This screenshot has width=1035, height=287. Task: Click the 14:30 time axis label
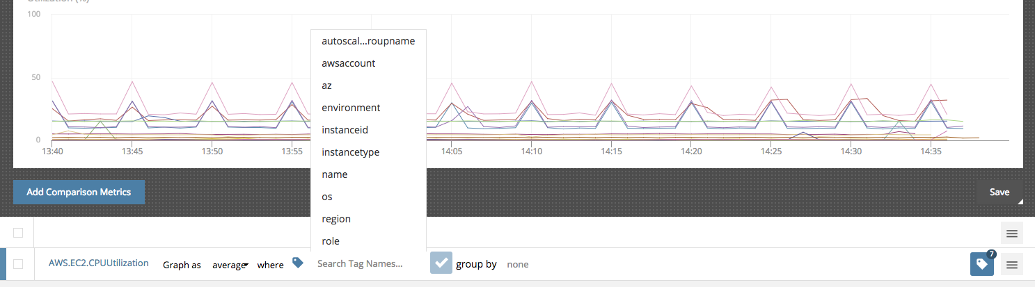click(x=851, y=150)
